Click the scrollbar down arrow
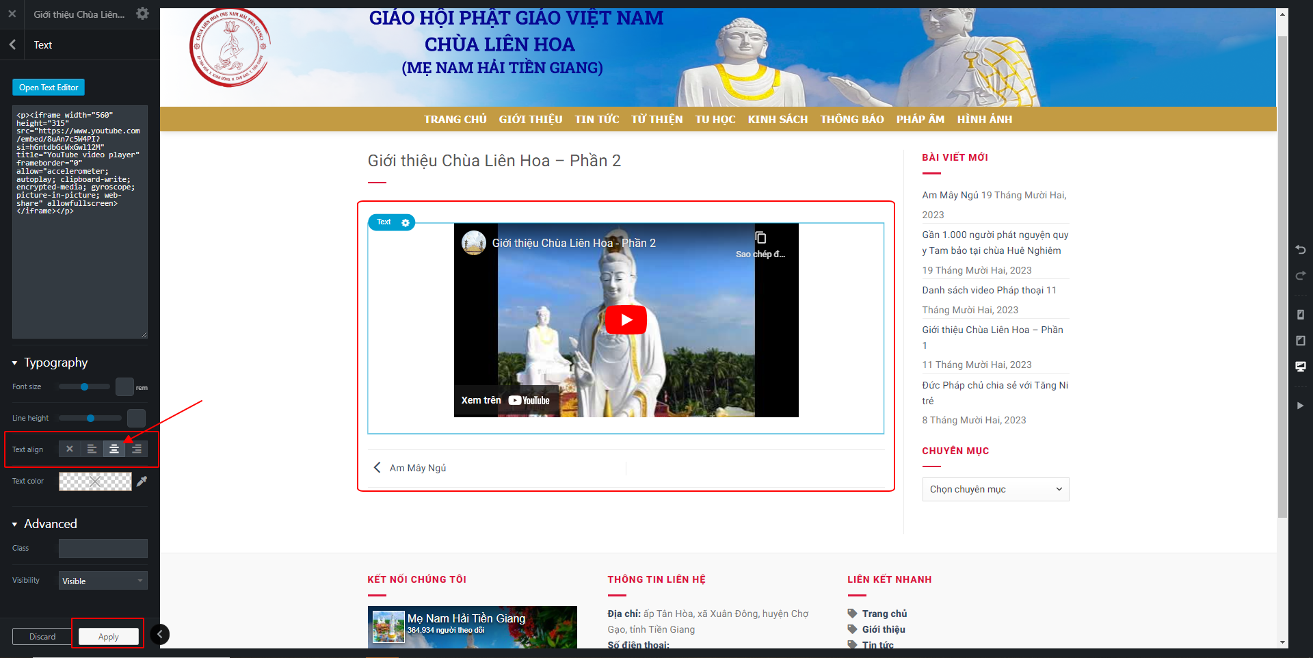This screenshot has width=1313, height=658. pos(1282,643)
